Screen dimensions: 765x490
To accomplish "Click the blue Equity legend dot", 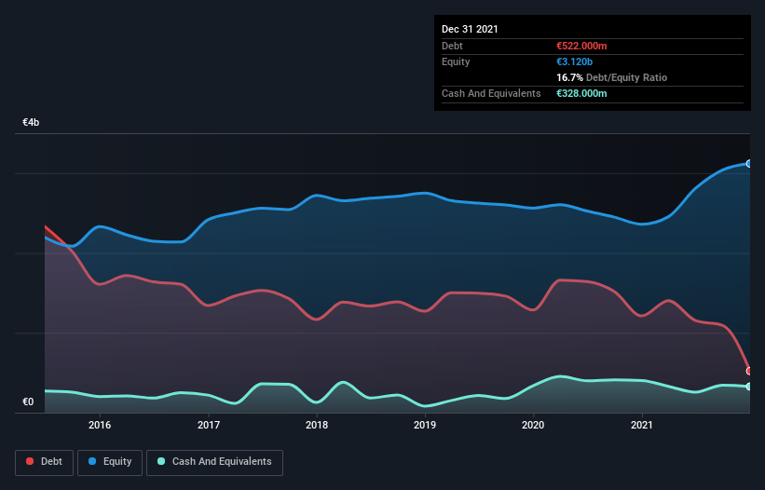I will click(92, 461).
